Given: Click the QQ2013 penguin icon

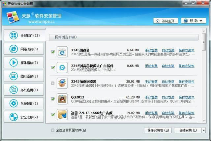Looking at the screenshot, I should tap(62, 99).
